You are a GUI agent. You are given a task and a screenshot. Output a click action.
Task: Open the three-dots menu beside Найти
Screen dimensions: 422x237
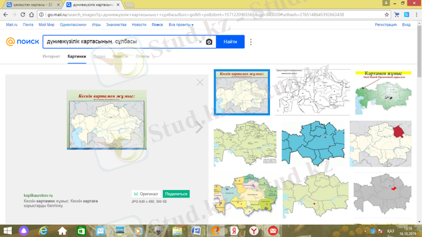click(x=251, y=42)
